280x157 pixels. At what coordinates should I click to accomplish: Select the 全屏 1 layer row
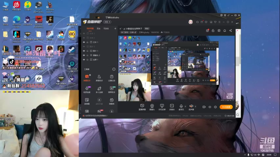99,60
